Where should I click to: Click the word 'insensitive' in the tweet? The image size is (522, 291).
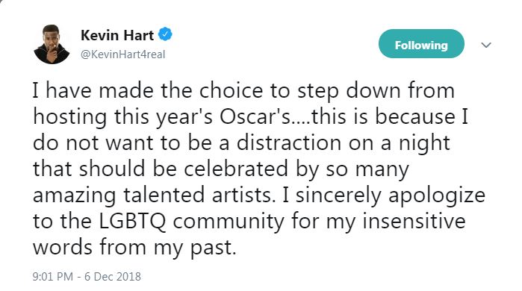click(414, 221)
